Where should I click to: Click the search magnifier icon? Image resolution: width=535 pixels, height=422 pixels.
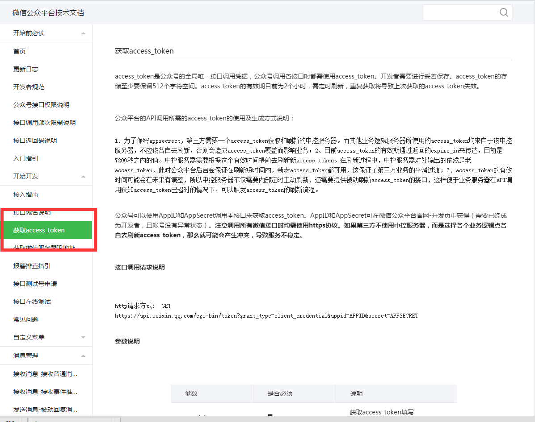[x=504, y=12]
